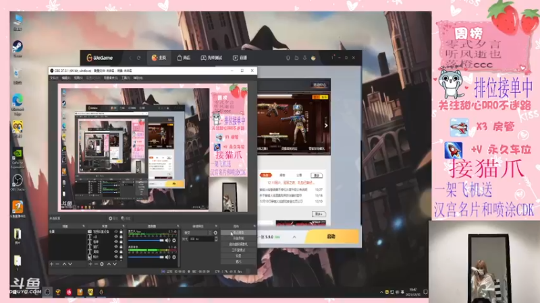Toggle visibility of 视频采集设备 source
Image resolution: width=540 pixels, height=303 pixels.
pos(116,232)
